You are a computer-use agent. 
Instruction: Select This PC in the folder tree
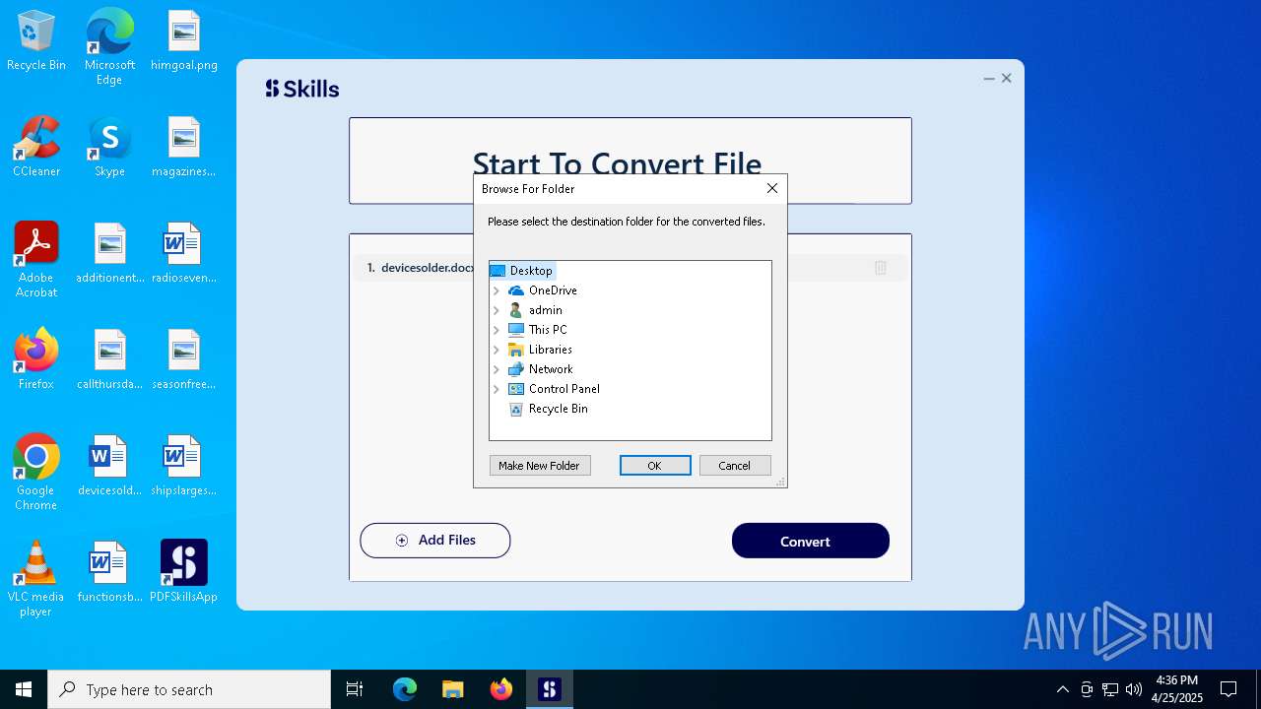(548, 330)
